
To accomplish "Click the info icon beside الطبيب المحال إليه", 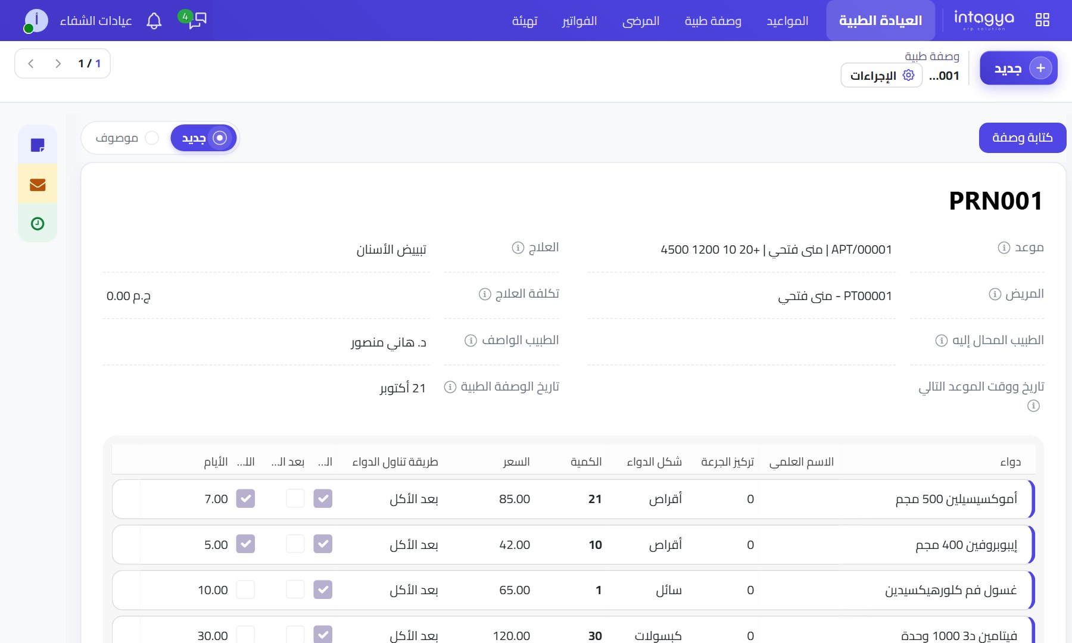I will (x=942, y=341).
